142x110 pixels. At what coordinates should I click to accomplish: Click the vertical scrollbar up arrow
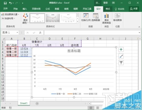coord(140,38)
